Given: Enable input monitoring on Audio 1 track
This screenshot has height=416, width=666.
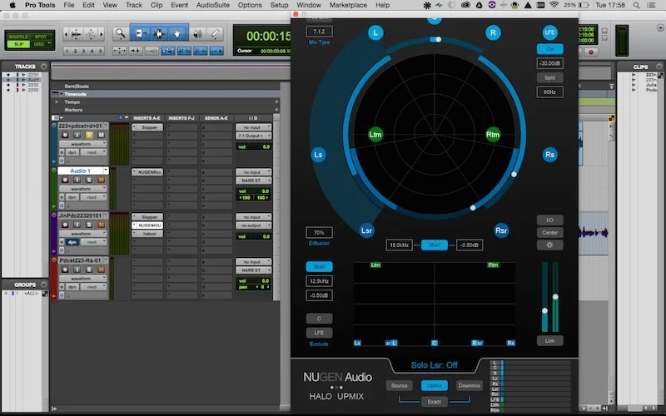Looking at the screenshot, I should coord(77,180).
